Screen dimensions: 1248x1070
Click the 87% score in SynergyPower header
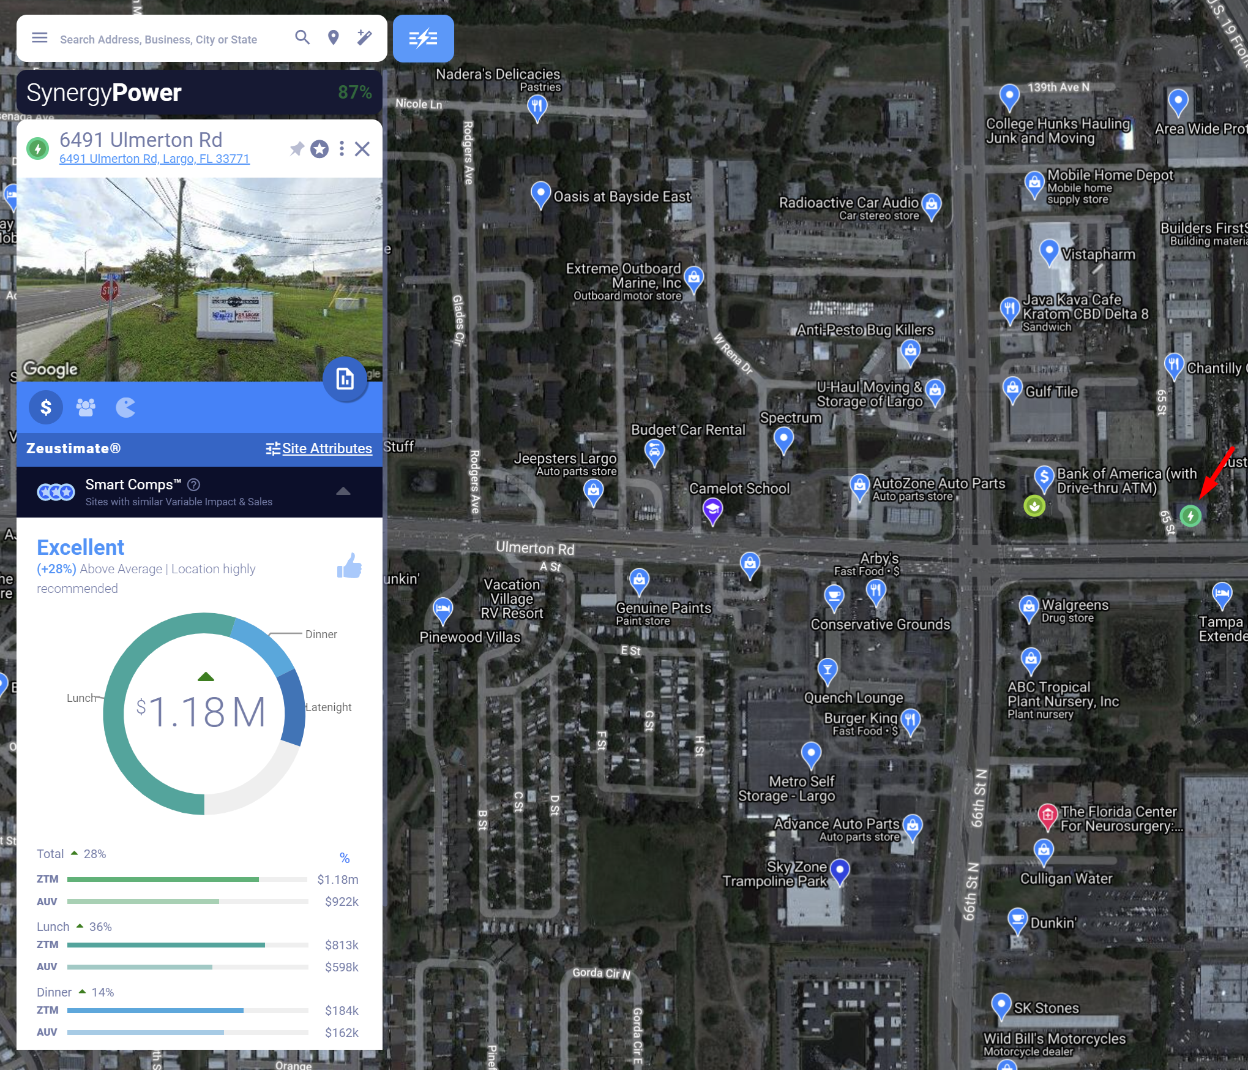355,92
